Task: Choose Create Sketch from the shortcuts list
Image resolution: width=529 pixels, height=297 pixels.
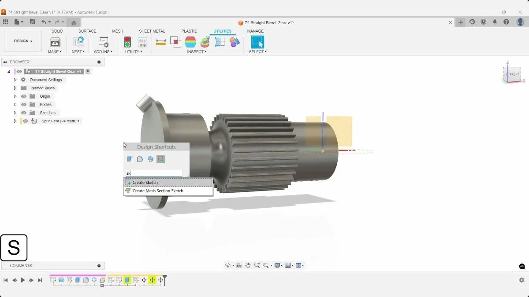Action: [x=168, y=182]
